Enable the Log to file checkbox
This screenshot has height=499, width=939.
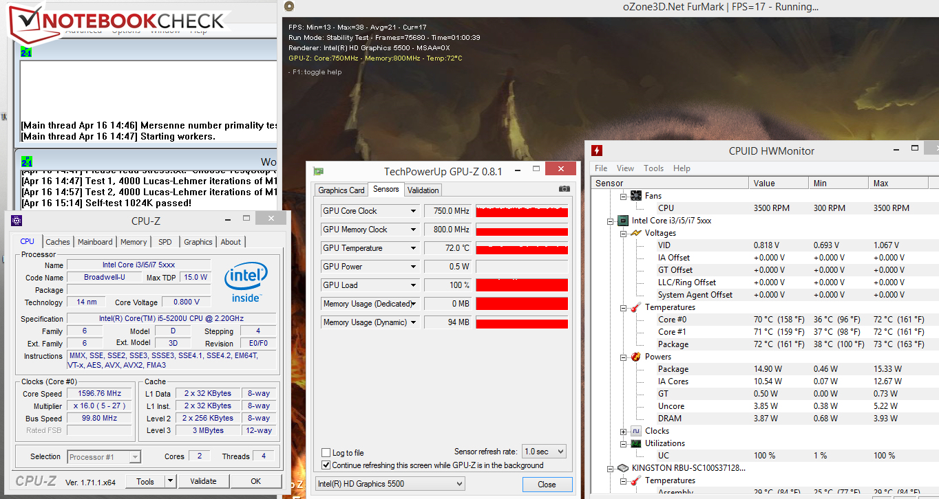pyautogui.click(x=326, y=453)
